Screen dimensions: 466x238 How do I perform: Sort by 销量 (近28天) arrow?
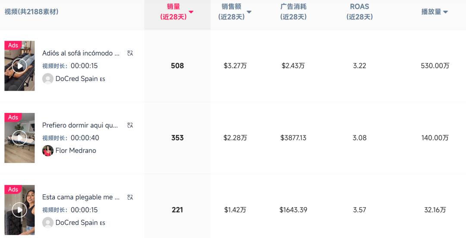pos(191,12)
